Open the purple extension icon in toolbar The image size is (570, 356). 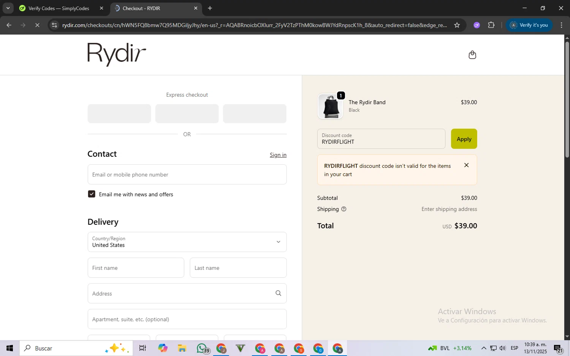477,25
